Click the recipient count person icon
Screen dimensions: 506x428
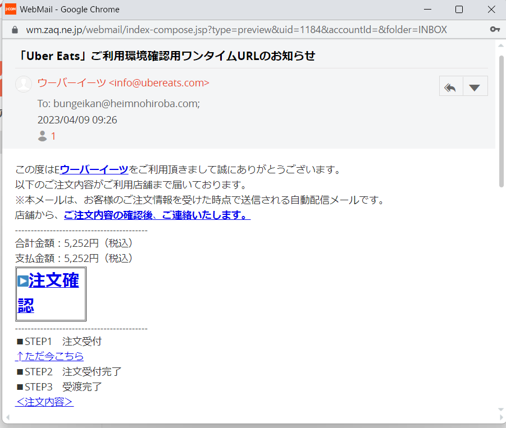click(42, 136)
